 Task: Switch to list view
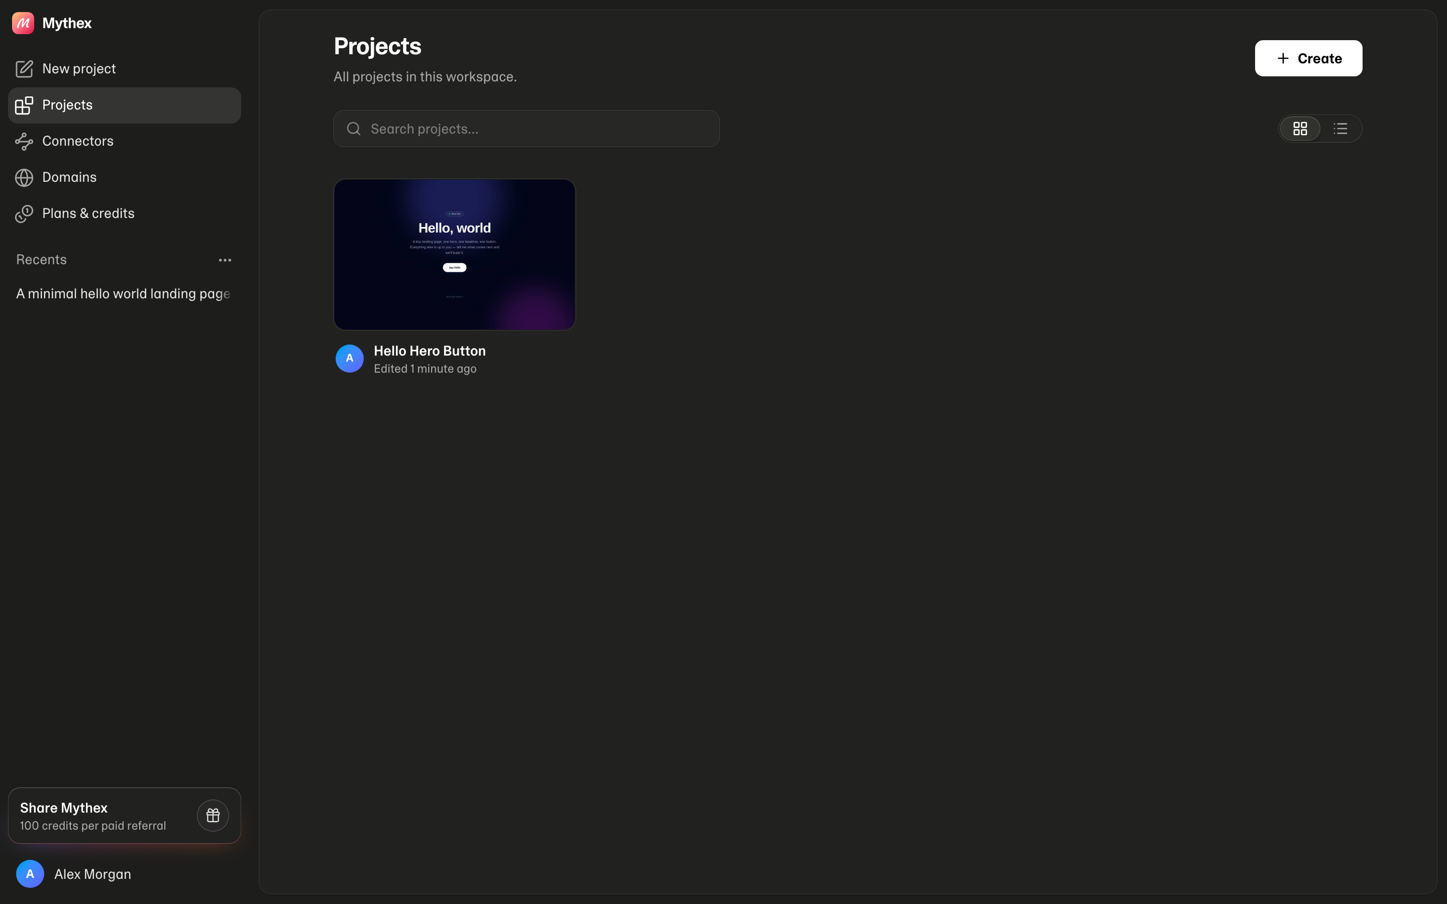(1340, 129)
